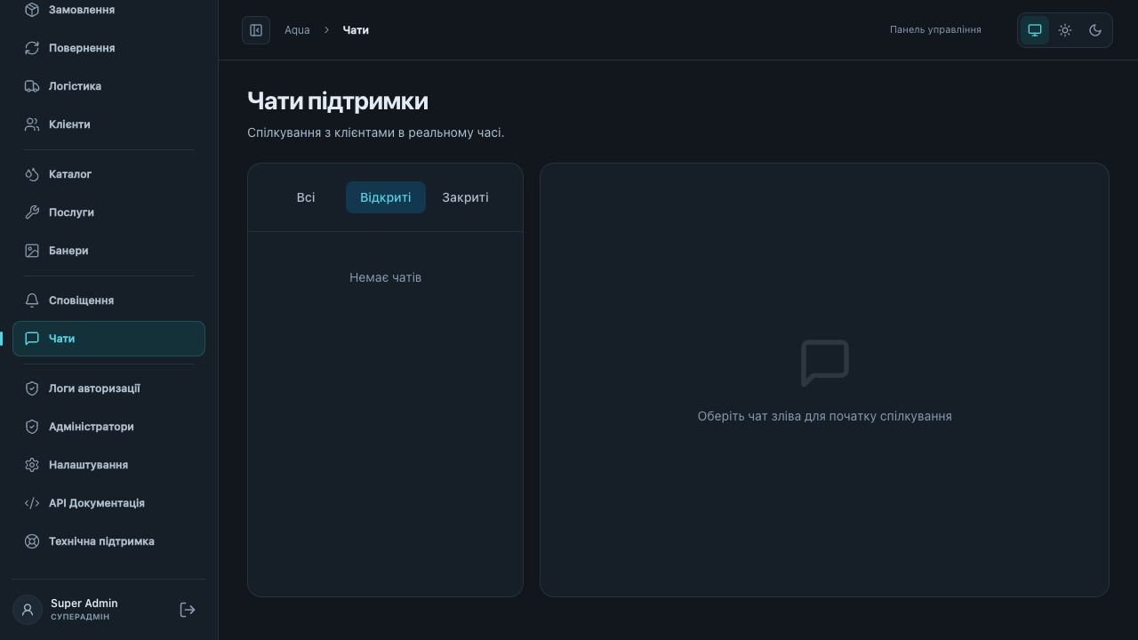Image resolution: width=1138 pixels, height=640 pixels.
Task: Show all chats with Всі tab
Action: point(306,197)
